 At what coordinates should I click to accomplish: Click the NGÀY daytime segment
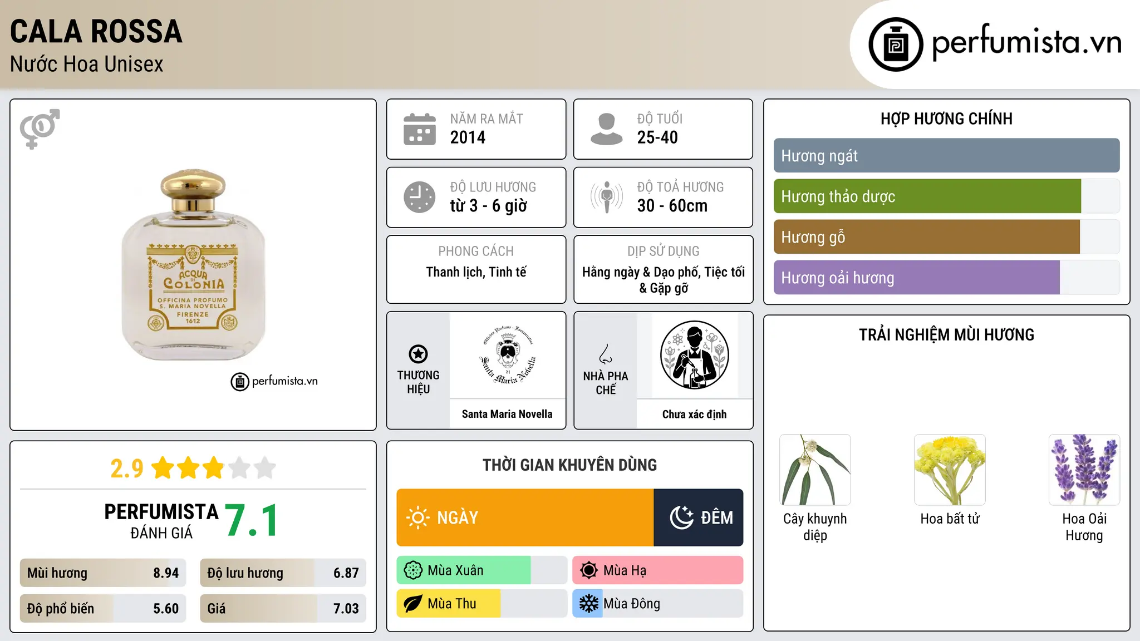525,517
